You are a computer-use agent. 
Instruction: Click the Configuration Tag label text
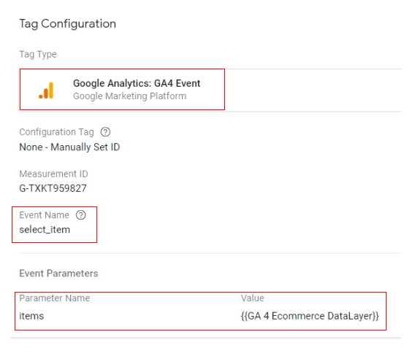(56, 132)
